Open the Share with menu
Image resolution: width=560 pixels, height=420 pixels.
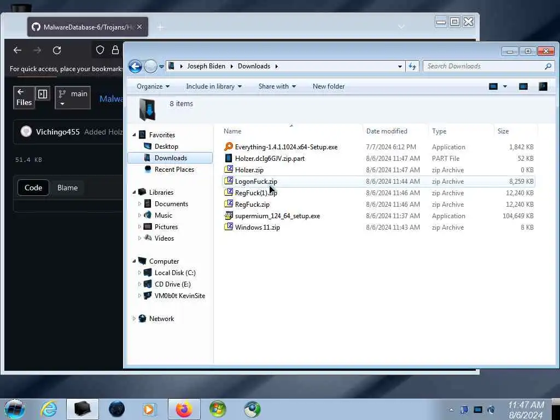point(277,86)
